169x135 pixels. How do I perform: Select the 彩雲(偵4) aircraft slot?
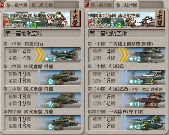(x=42, y=55)
